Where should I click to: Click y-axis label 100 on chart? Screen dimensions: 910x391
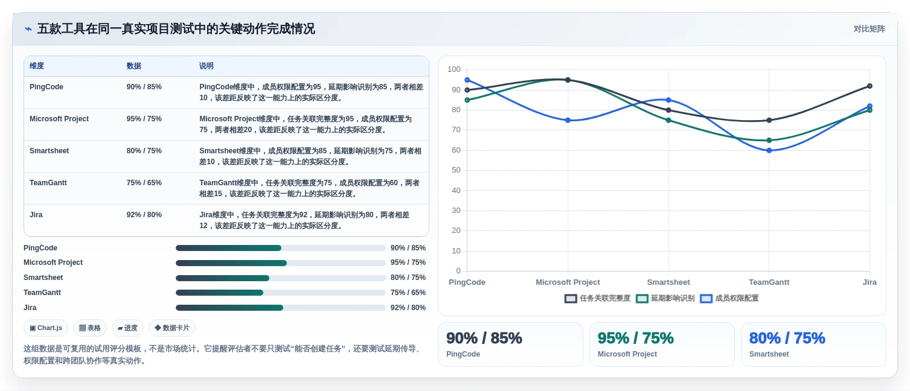(x=454, y=69)
